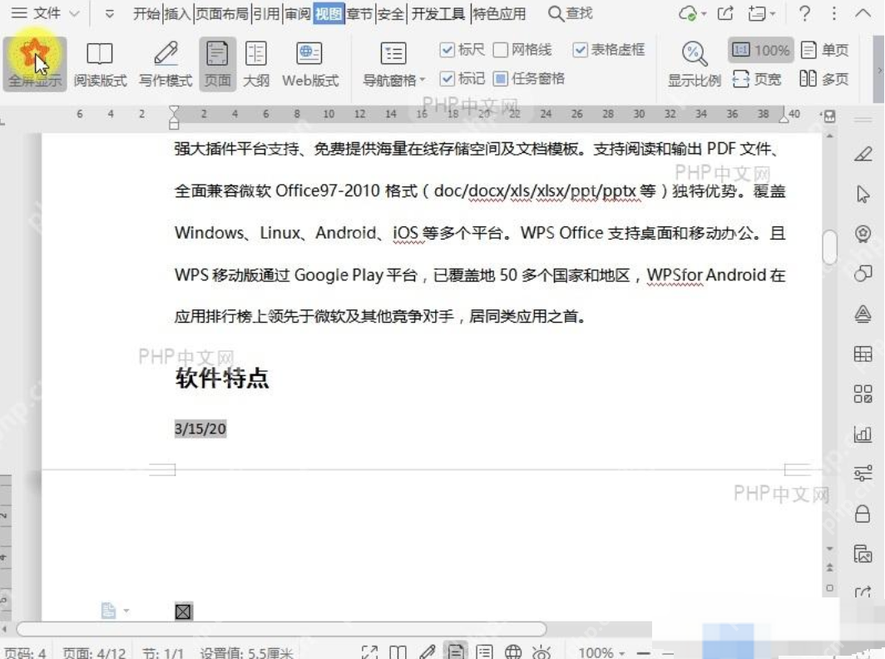Open the pen style sidebar icon
The image size is (885, 659).
863,154
